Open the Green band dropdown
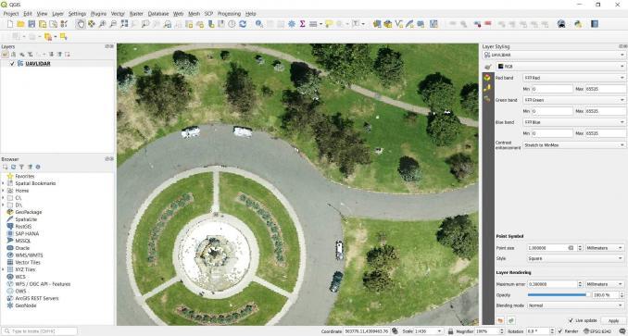 [x=574, y=100]
